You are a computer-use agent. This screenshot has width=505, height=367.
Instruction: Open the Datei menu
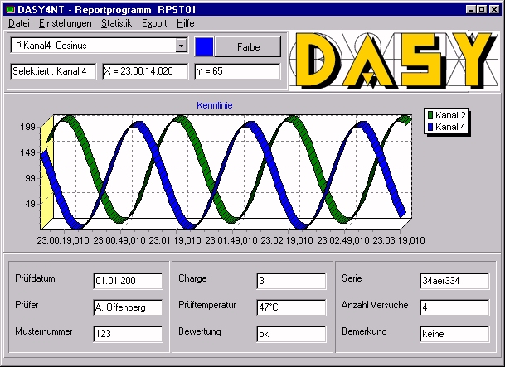[x=19, y=23]
